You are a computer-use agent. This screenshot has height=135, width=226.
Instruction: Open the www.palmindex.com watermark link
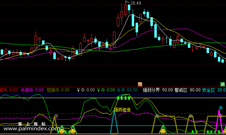(x=31, y=129)
